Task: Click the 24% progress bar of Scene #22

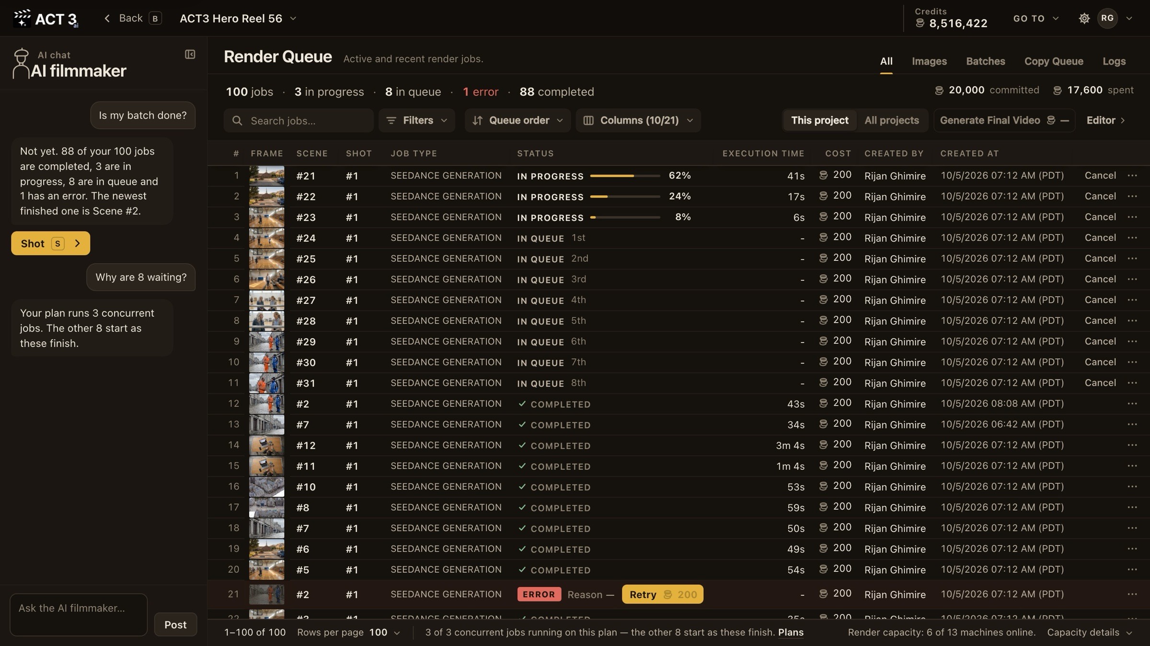Action: click(x=625, y=197)
